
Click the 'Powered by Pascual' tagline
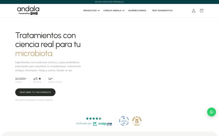(x=28, y=14)
